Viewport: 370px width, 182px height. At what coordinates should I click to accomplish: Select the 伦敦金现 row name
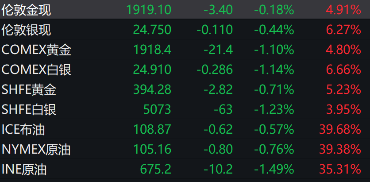click(x=26, y=9)
